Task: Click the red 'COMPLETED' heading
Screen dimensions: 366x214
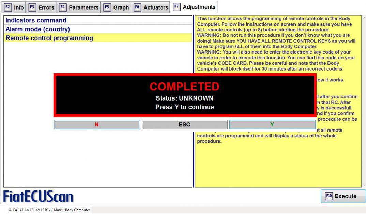Action: point(184,87)
